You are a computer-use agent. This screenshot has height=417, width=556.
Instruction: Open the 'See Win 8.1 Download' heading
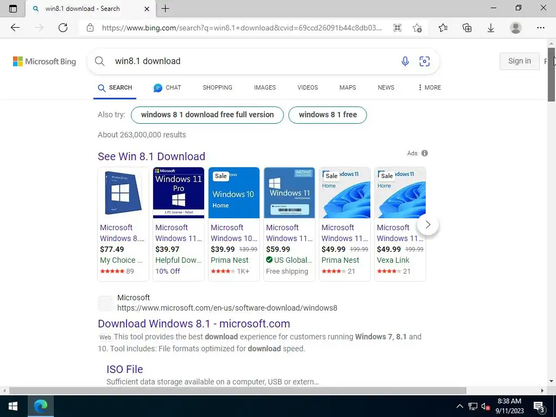pyautogui.click(x=151, y=156)
